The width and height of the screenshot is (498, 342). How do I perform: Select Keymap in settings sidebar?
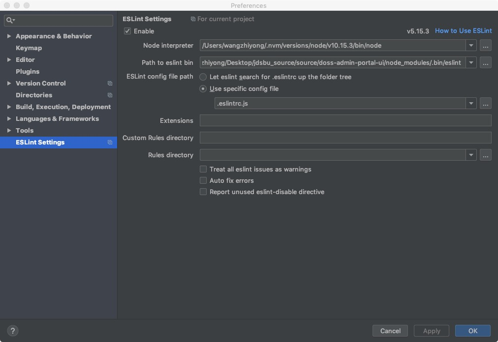coord(29,48)
